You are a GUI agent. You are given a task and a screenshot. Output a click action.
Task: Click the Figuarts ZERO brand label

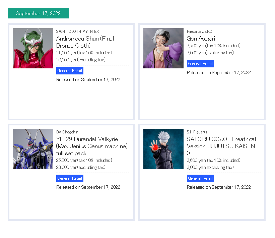(x=200, y=32)
